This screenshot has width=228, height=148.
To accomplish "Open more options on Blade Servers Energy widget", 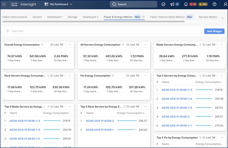I will [x=222, y=44].
